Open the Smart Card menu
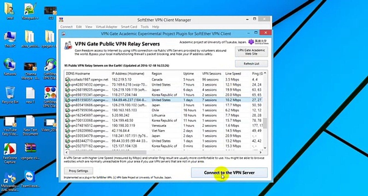 (x=129, y=27)
